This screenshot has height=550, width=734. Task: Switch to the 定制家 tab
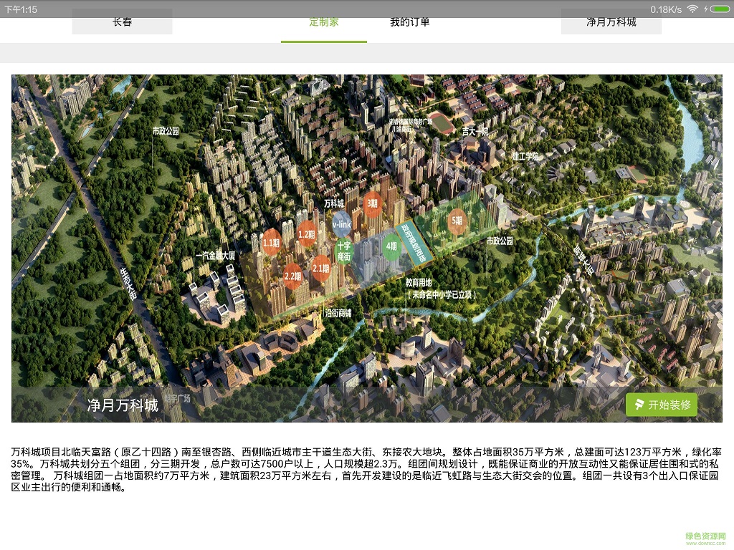(324, 21)
